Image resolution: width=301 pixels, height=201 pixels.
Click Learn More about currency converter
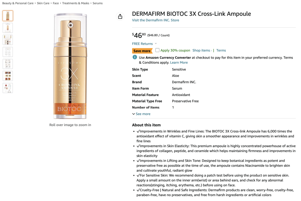click(x=179, y=63)
